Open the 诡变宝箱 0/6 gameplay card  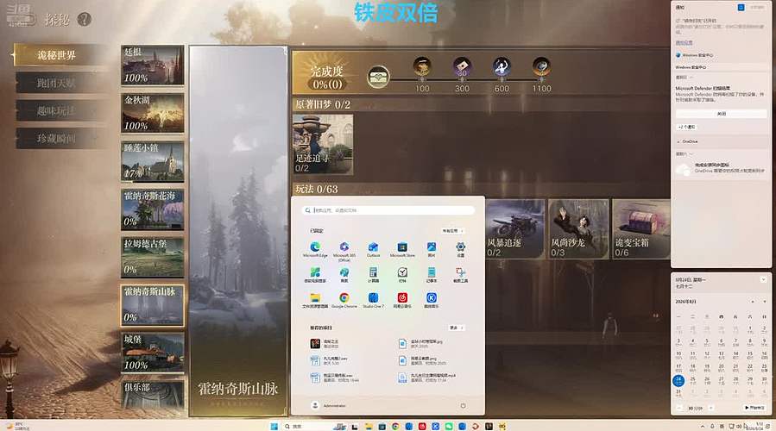(x=641, y=228)
